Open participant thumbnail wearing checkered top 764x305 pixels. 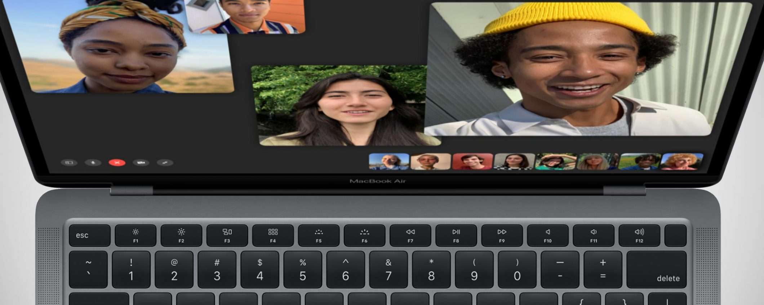514,161
